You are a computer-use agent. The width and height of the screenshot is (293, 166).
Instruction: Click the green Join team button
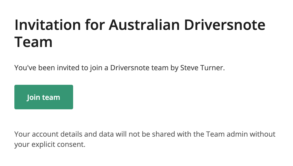(44, 97)
